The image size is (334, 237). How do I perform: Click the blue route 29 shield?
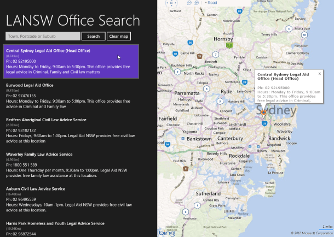(245, 82)
